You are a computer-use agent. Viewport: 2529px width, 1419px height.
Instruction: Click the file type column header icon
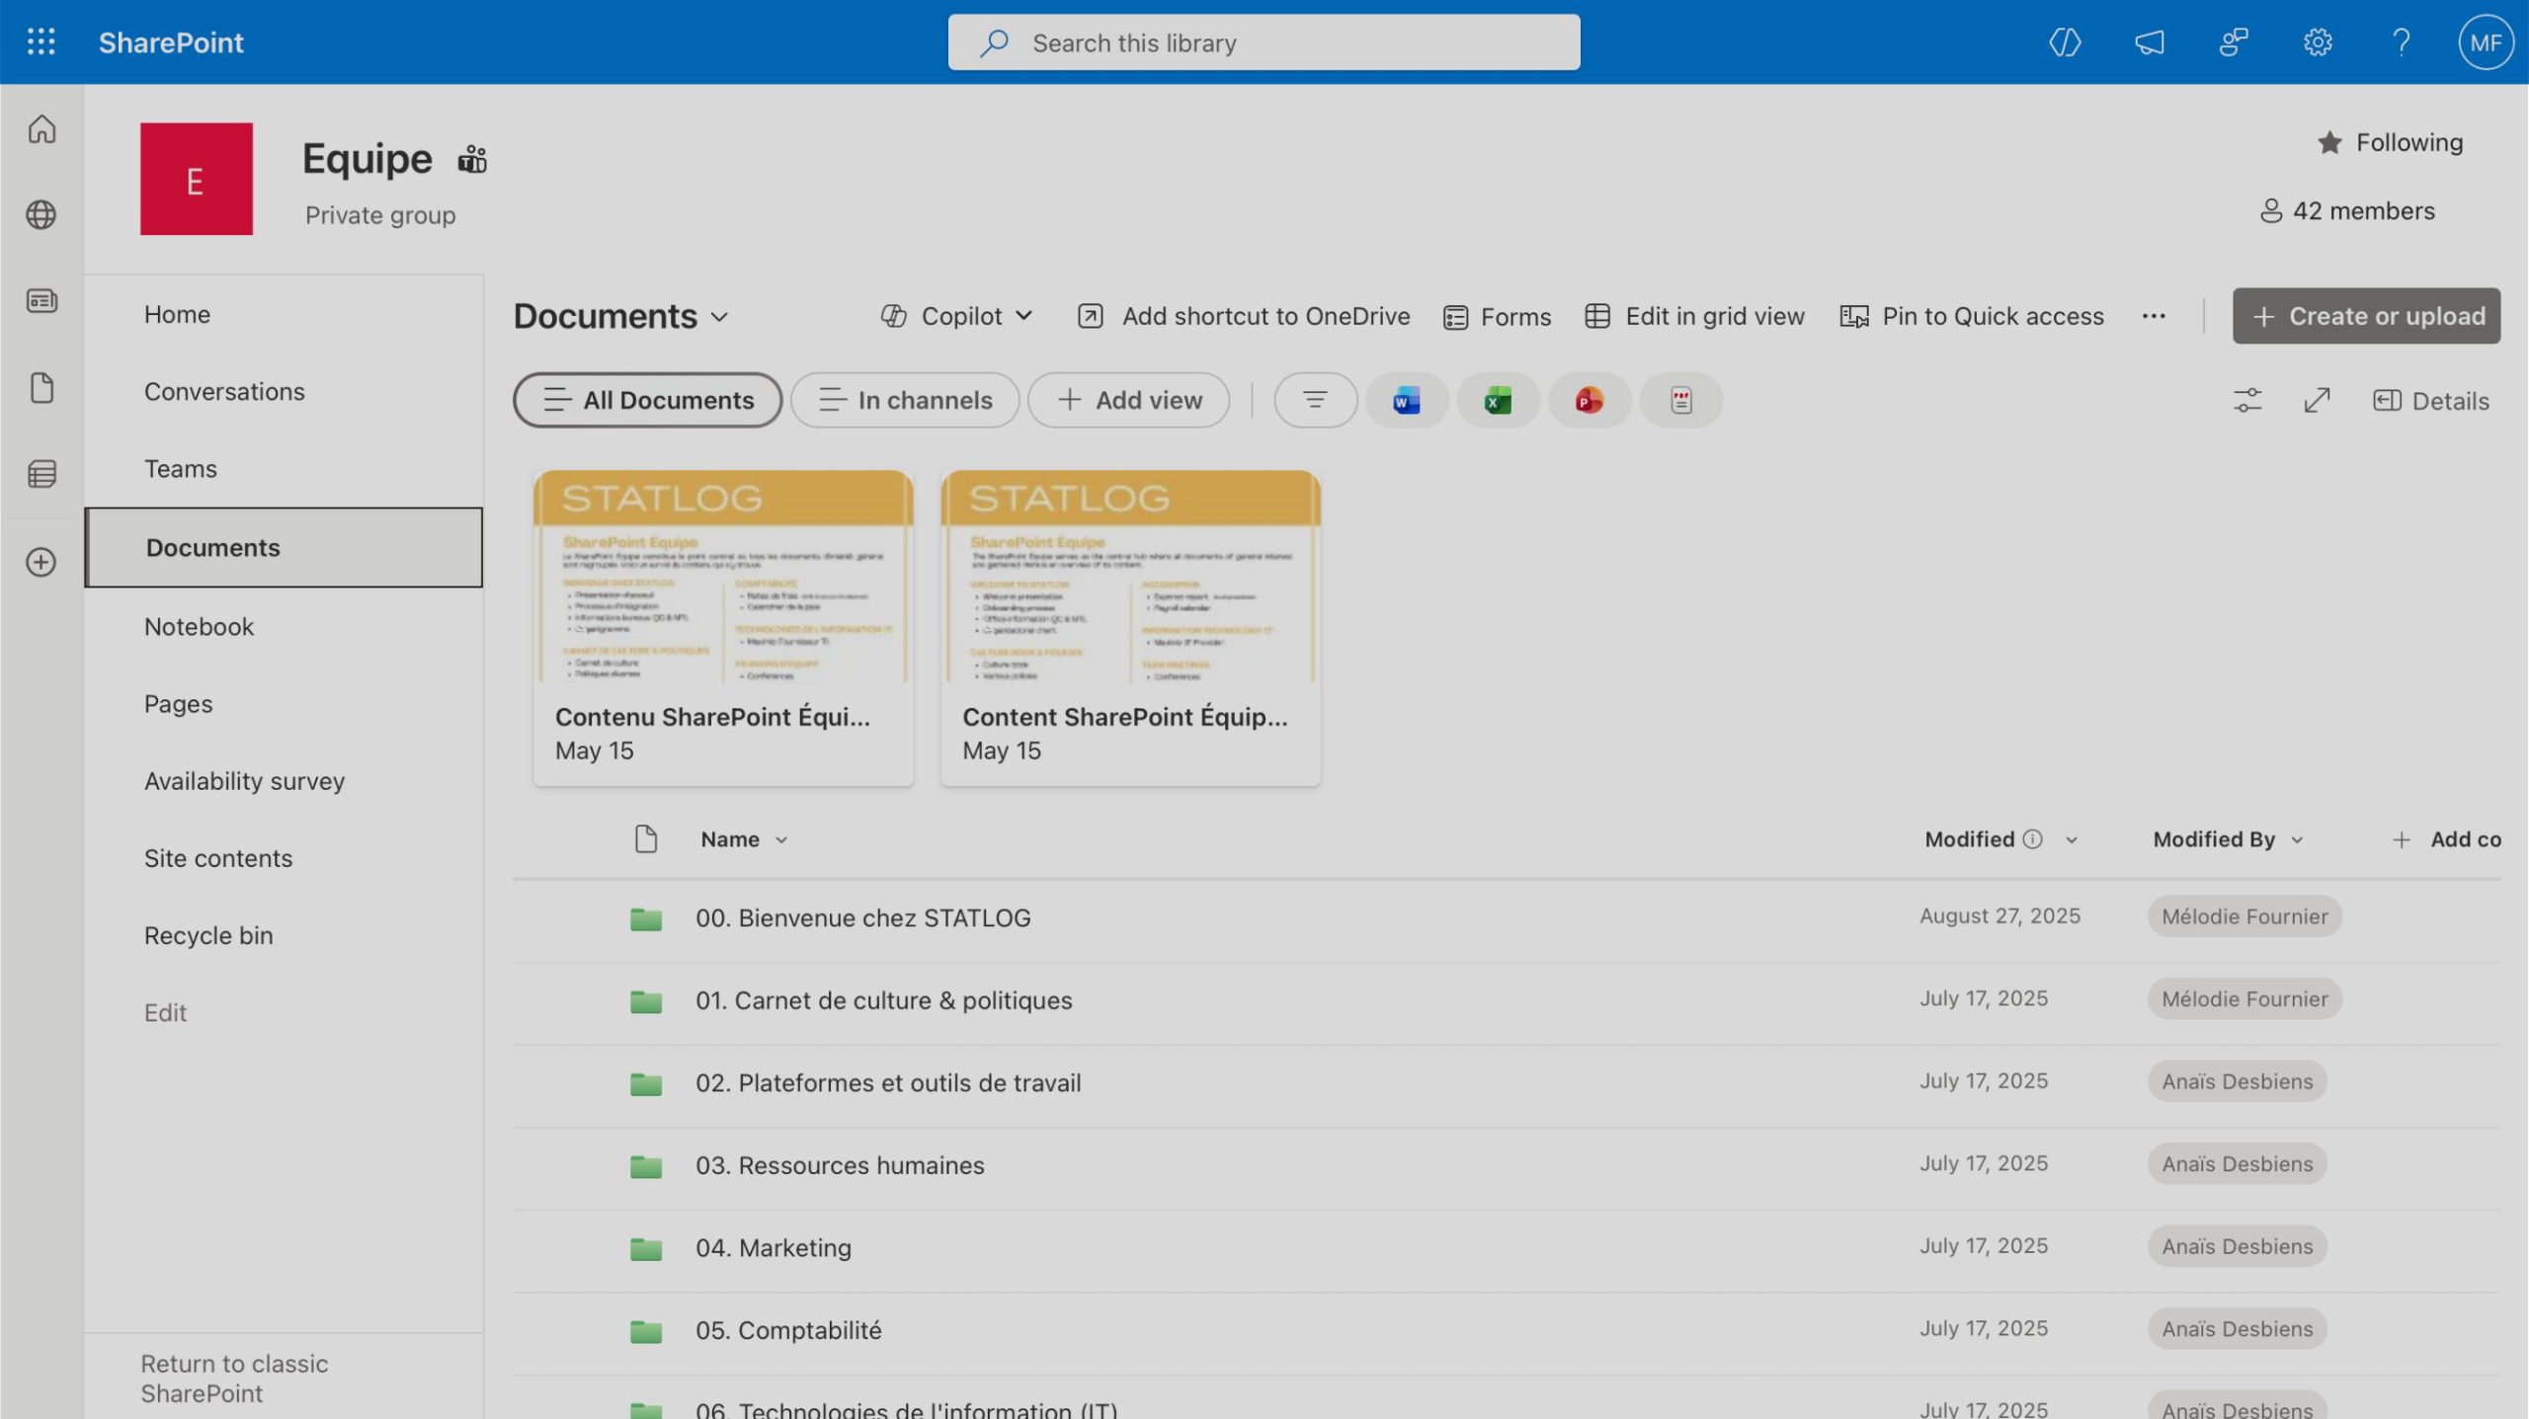point(645,839)
